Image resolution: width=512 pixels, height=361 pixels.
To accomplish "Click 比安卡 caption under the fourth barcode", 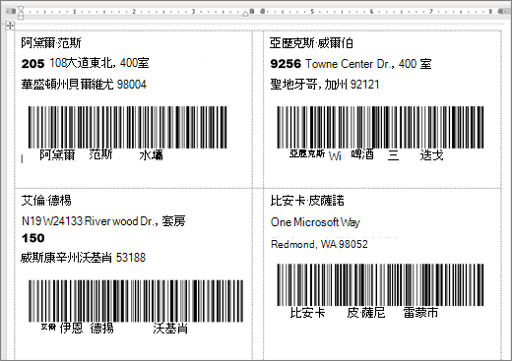I will [x=307, y=313].
